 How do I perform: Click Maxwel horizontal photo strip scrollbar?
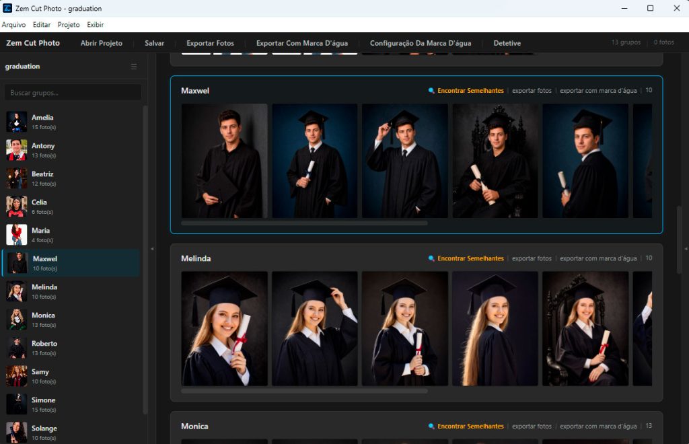(x=304, y=223)
